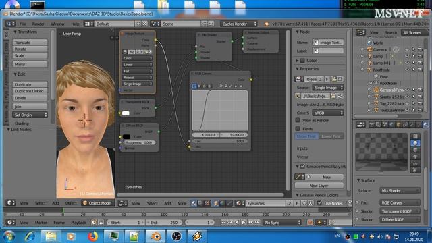The image size is (432, 243).
Task: Select the sphere preview shape icon
Action: pos(415,143)
